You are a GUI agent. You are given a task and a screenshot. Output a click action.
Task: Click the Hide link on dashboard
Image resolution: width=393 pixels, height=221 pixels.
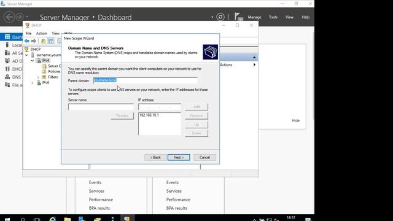click(296, 120)
